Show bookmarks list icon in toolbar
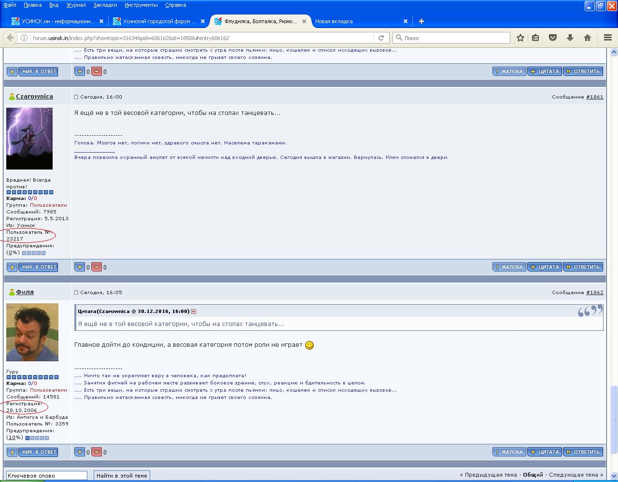 [x=535, y=38]
